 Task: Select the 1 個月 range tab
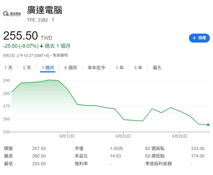[x=48, y=68]
